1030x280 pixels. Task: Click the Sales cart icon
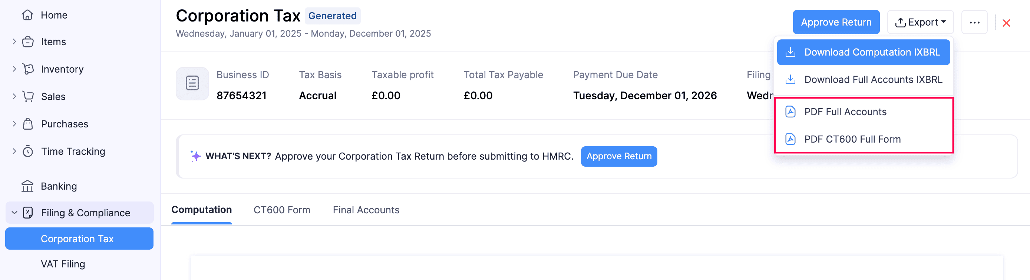(27, 96)
